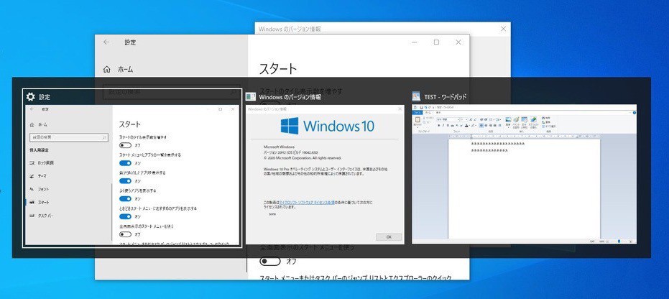669x299 pixels.
Task: Click the house icon beside ホーム
Action: pos(106,69)
